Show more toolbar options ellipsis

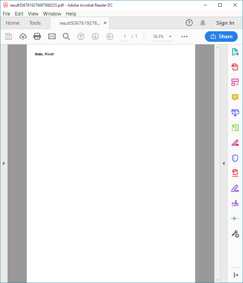coord(184,37)
